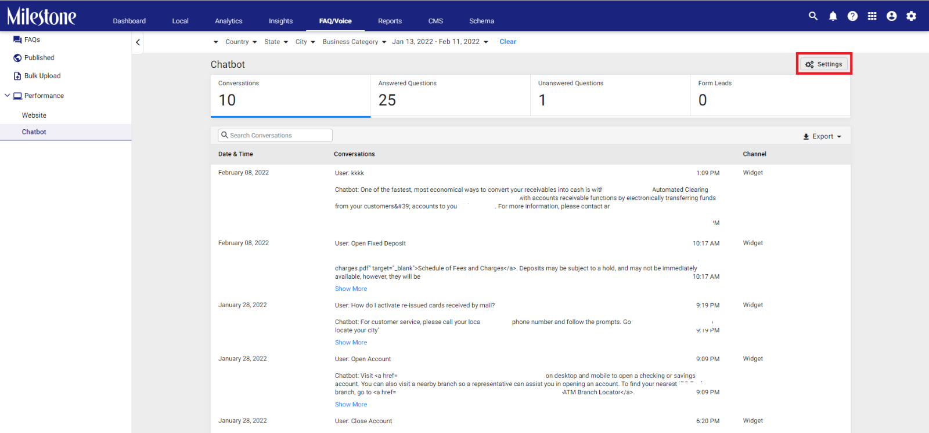Image resolution: width=929 pixels, height=433 pixels.
Task: Open the date range Jan 13 - Feb 11 dropdown
Action: pos(440,42)
